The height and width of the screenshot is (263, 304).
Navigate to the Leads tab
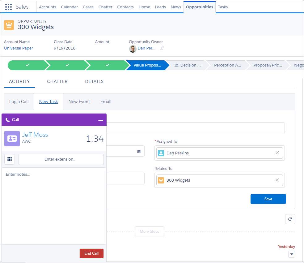pyautogui.click(x=160, y=6)
